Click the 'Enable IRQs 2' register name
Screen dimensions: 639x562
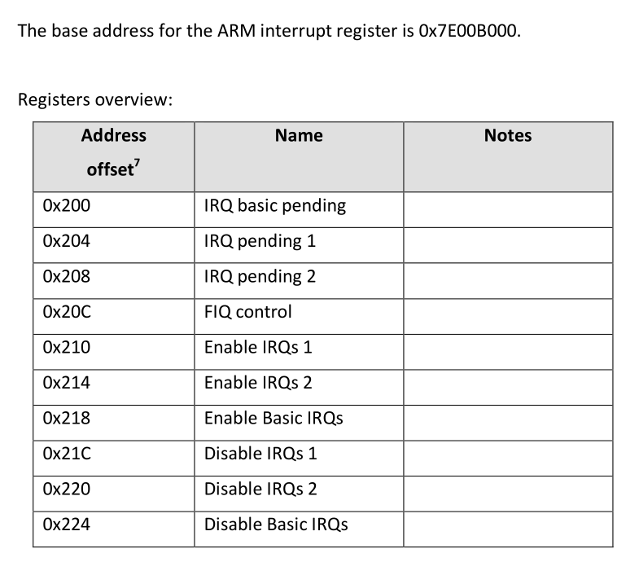(x=258, y=383)
